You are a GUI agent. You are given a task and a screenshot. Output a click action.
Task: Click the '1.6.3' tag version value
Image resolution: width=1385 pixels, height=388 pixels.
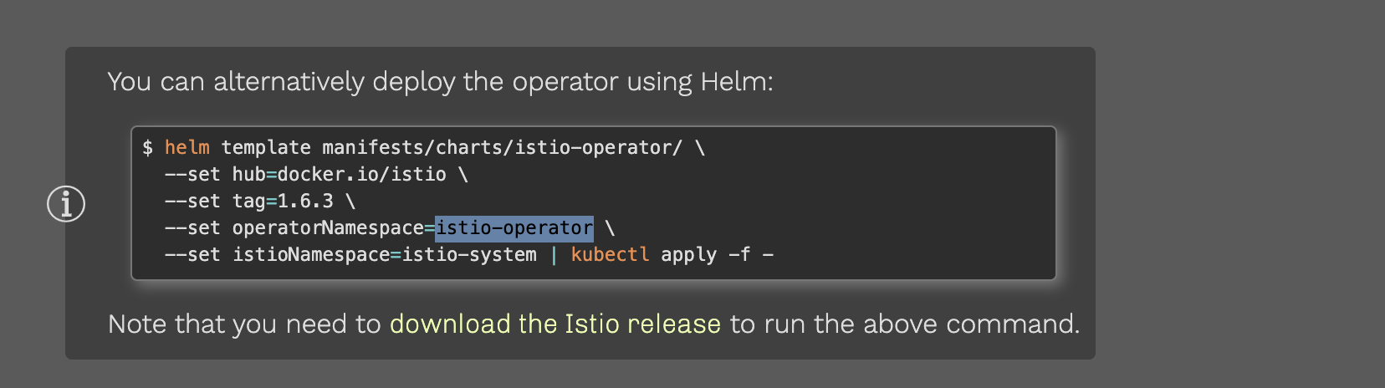305,201
